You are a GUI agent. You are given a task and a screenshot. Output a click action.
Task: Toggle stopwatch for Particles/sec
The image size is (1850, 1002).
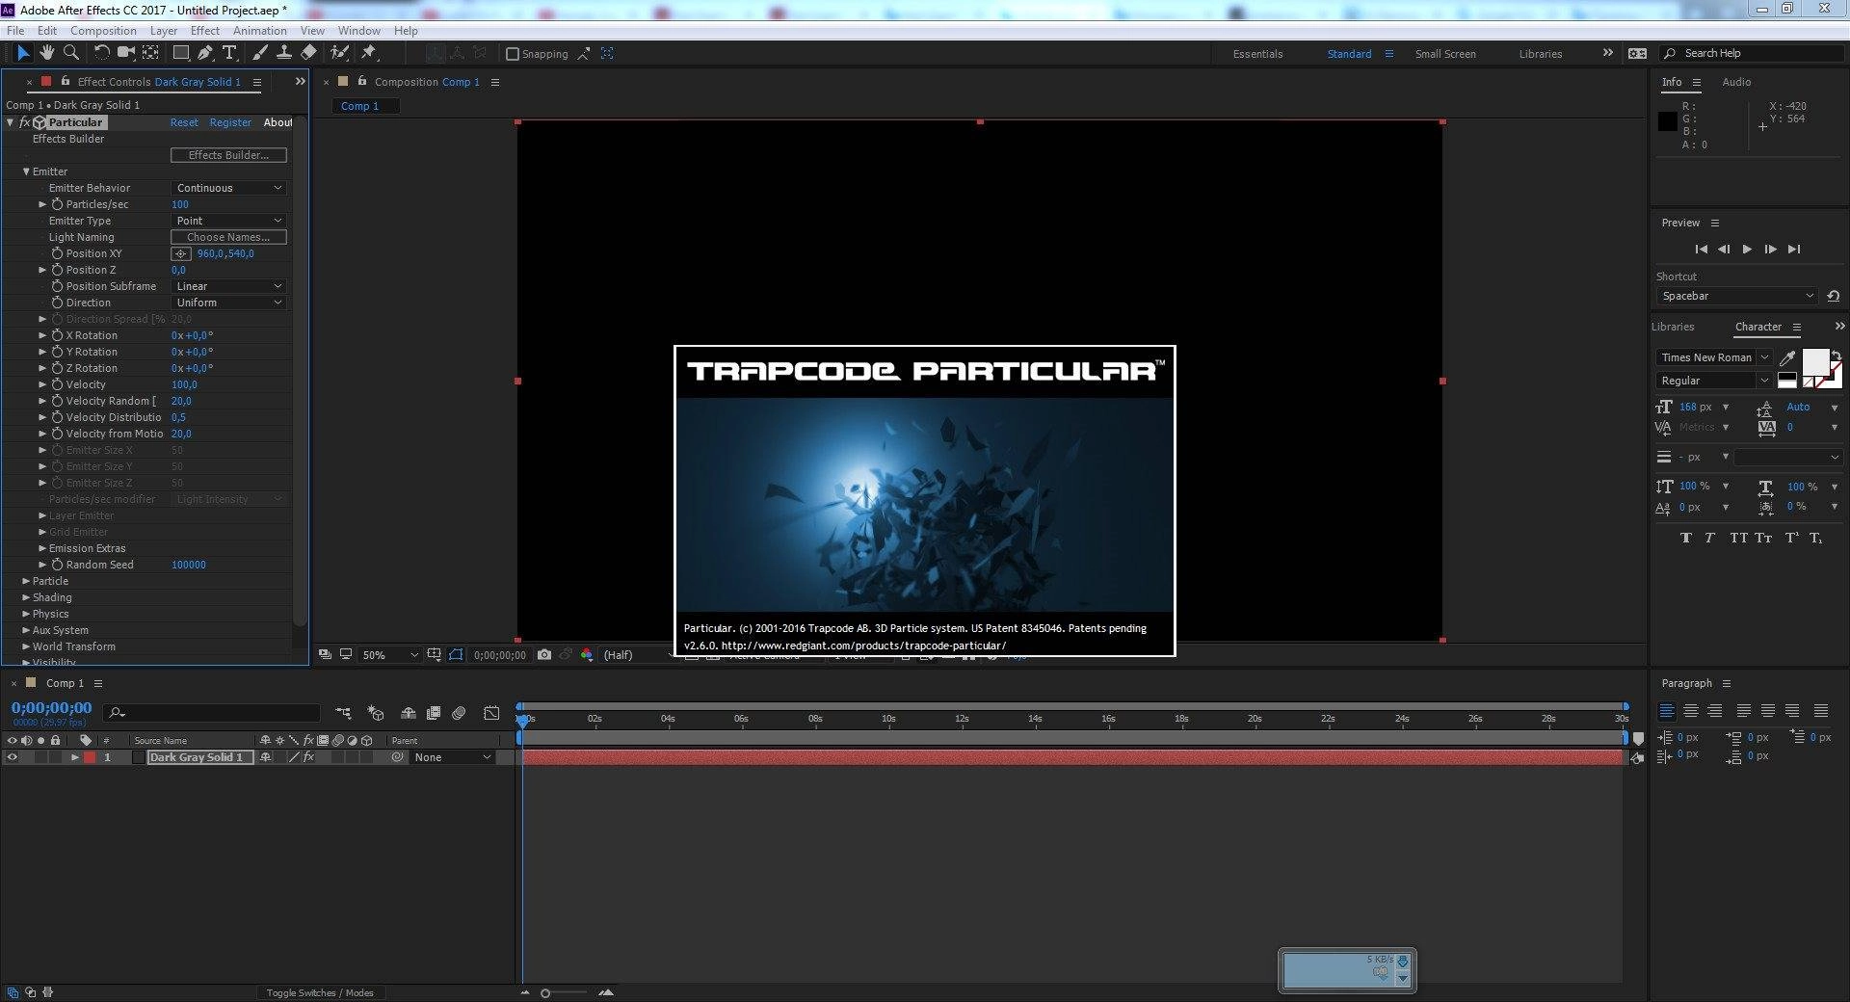(x=57, y=204)
